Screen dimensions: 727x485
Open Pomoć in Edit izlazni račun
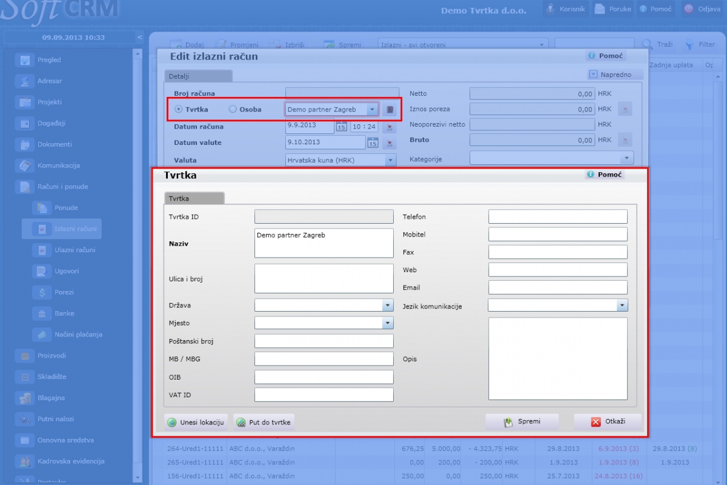click(x=606, y=56)
